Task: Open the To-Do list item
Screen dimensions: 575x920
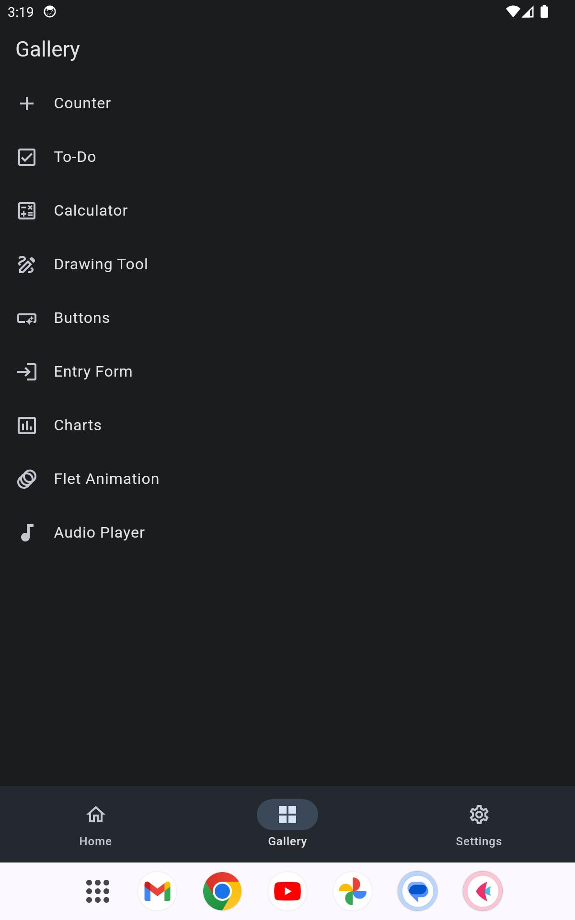Action: (287, 157)
